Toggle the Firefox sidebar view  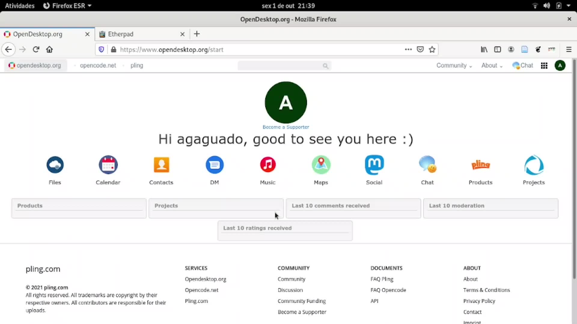[x=497, y=49]
